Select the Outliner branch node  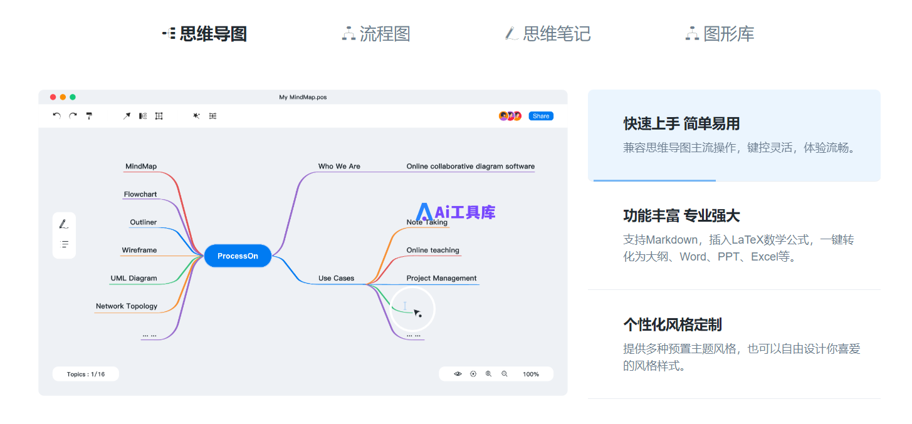click(x=144, y=222)
